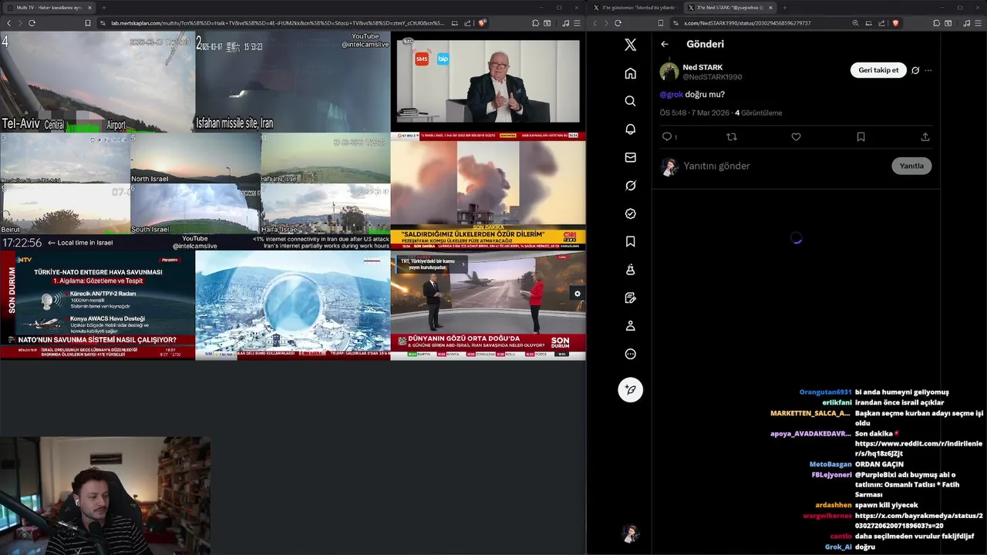Close the Multi TV tab
The image size is (987, 555).
89,8
